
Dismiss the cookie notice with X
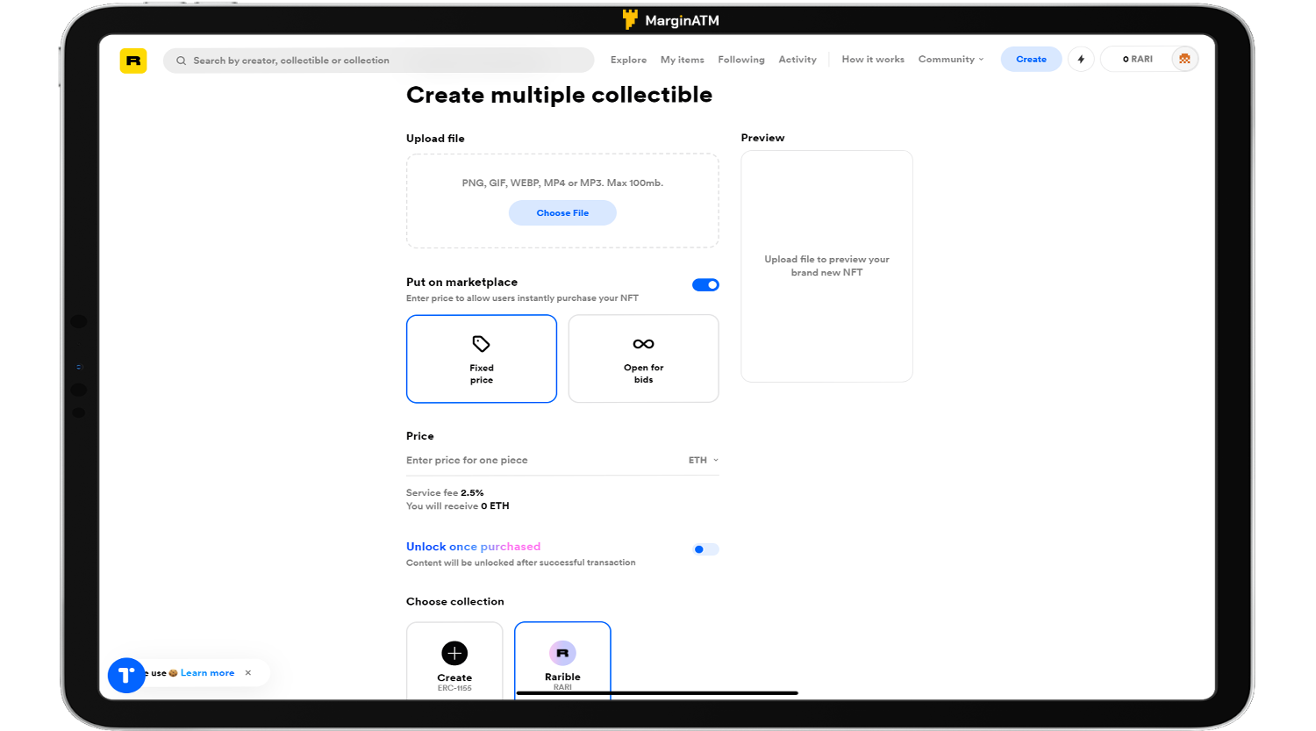point(248,673)
